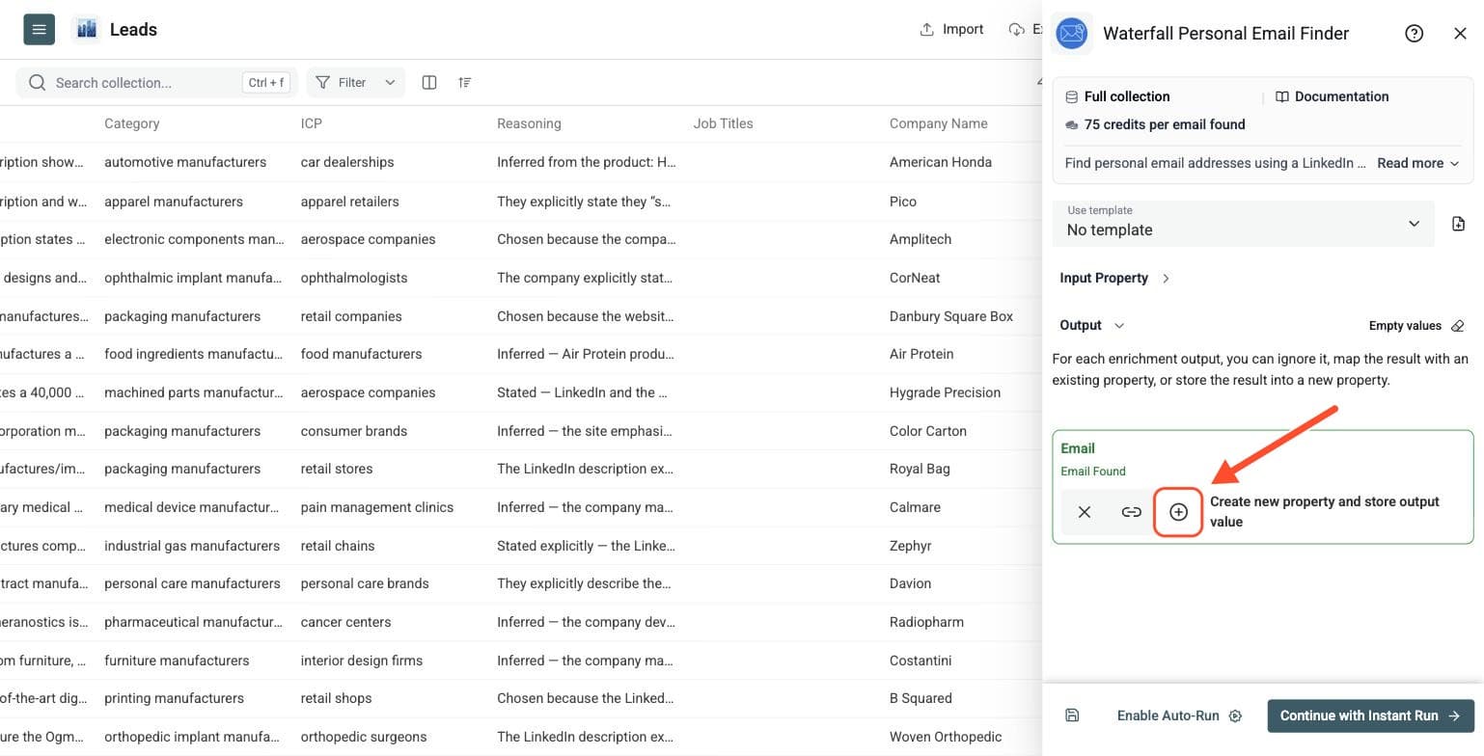
Task: Click the Company Name column header
Action: 938,123
